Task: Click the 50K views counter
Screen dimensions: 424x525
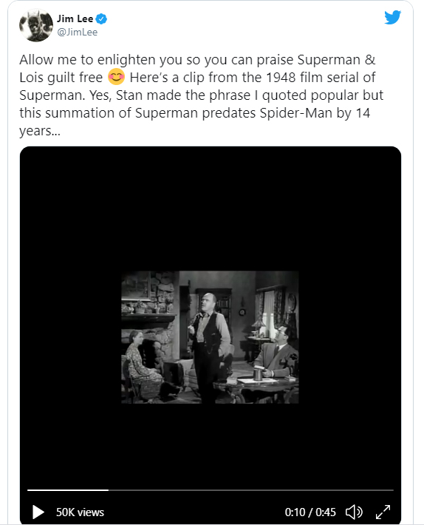Action: click(80, 512)
